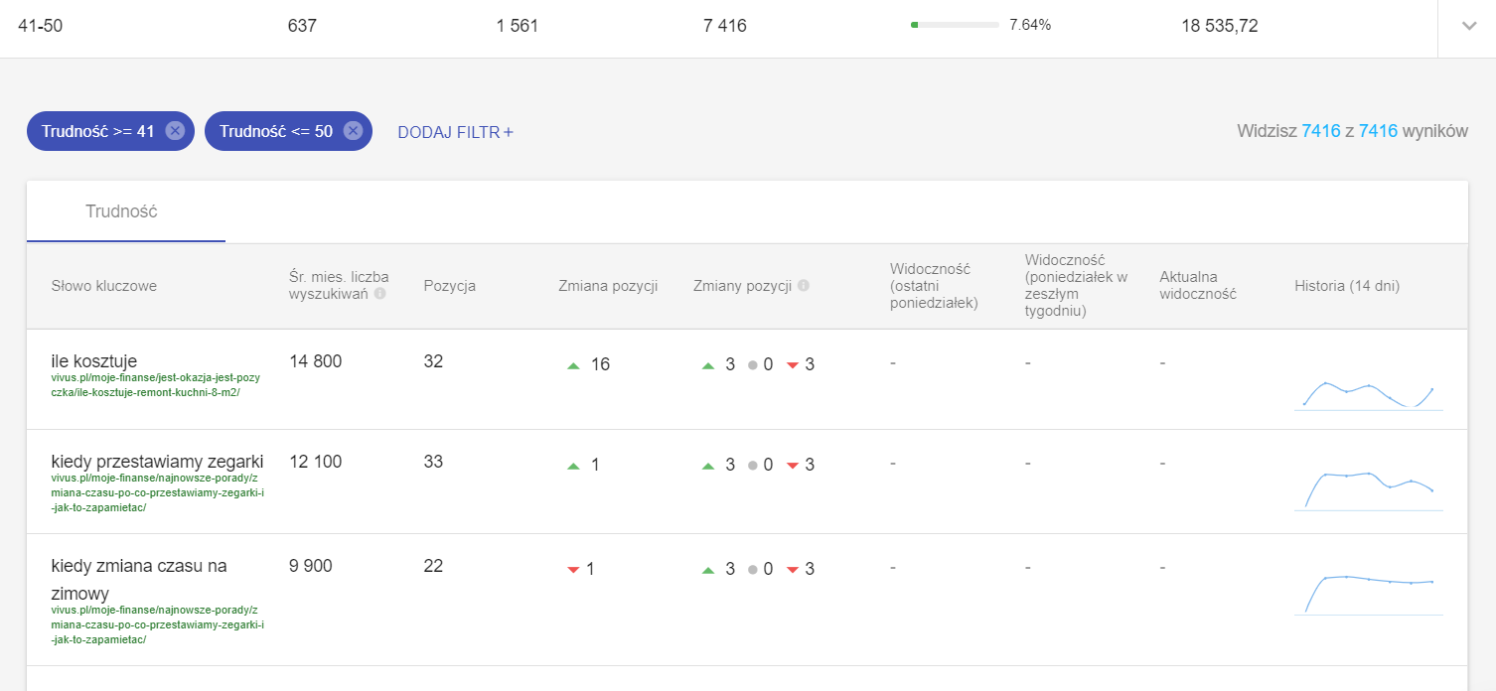The height and width of the screenshot is (691, 1496).
Task: Open the 'kiedy zmiana czasu na zimowy' keyword
Action: pyautogui.click(x=139, y=580)
